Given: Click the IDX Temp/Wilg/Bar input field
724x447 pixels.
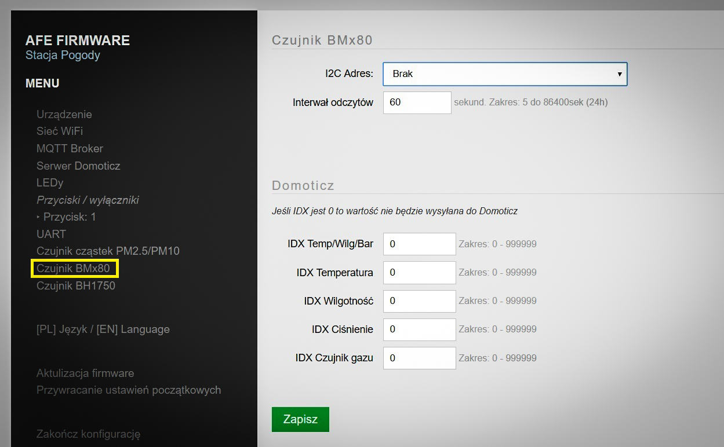Looking at the screenshot, I should pyautogui.click(x=419, y=244).
